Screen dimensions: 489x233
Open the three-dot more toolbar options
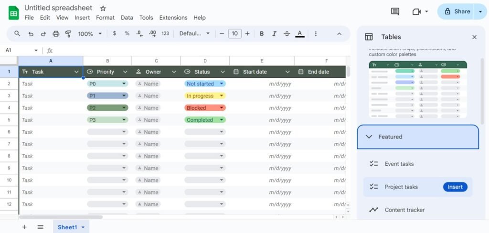(x=316, y=34)
